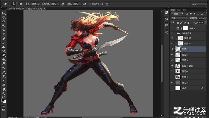Image resolution: width=209 pixels, height=118 pixels.
Task: Select the Move tool
Action: (x=4, y=13)
